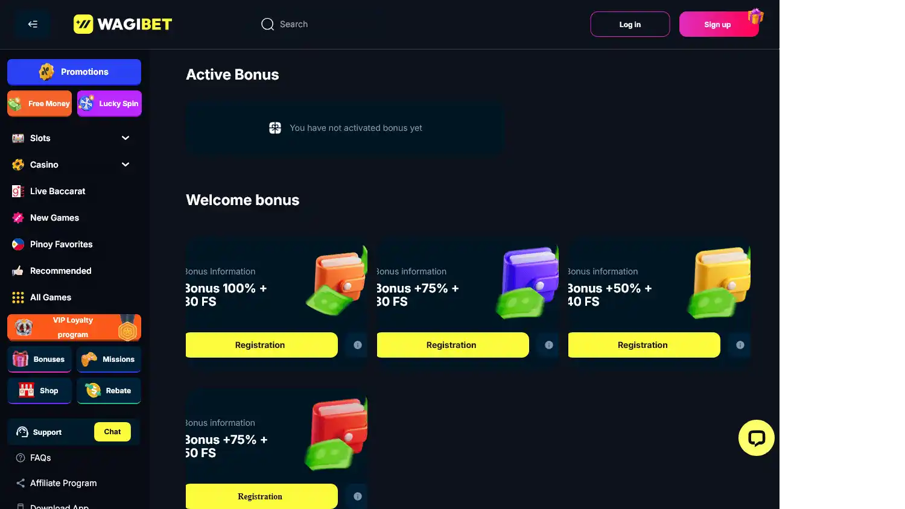905x509 pixels.
Task: Collapse the left sidebar
Action: (x=32, y=24)
